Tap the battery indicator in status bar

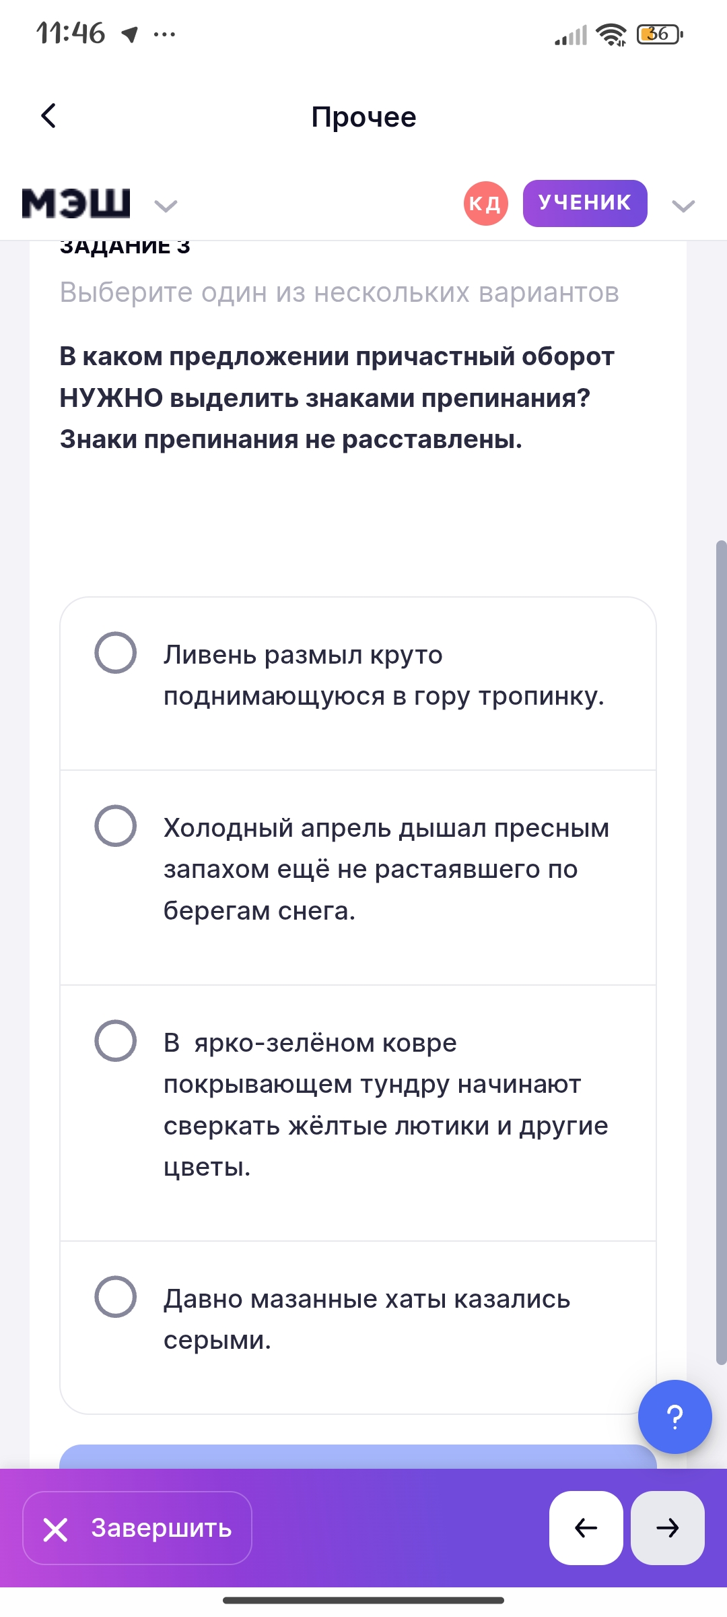point(659,34)
